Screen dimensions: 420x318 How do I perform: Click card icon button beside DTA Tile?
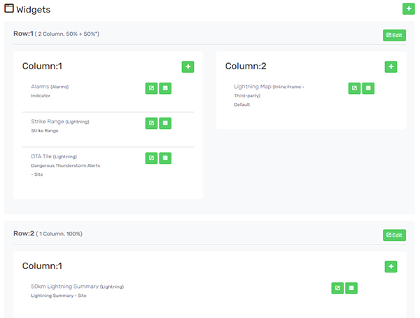(165, 158)
